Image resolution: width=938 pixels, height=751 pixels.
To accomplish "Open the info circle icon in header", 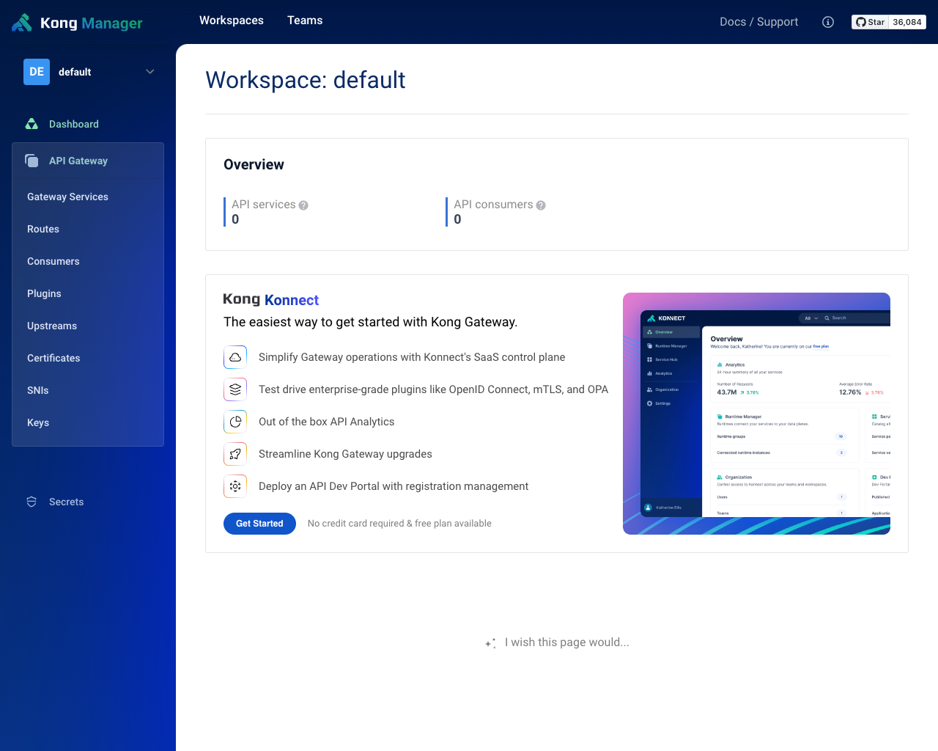I will (828, 22).
